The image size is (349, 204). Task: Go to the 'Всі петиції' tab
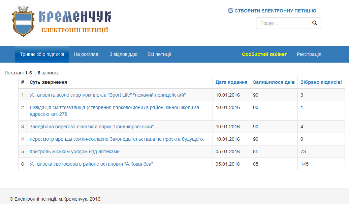pos(159,54)
